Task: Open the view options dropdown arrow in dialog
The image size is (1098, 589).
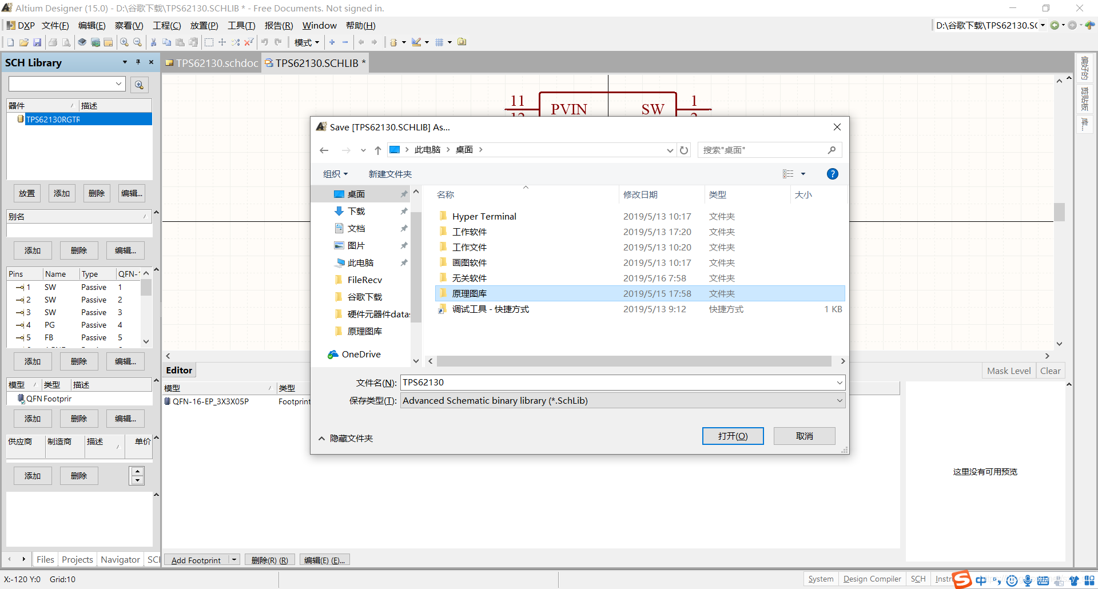Action: pyautogui.click(x=803, y=174)
